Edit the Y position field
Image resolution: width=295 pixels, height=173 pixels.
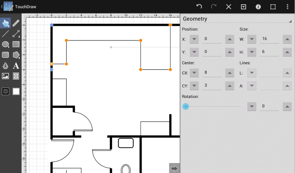(212, 52)
